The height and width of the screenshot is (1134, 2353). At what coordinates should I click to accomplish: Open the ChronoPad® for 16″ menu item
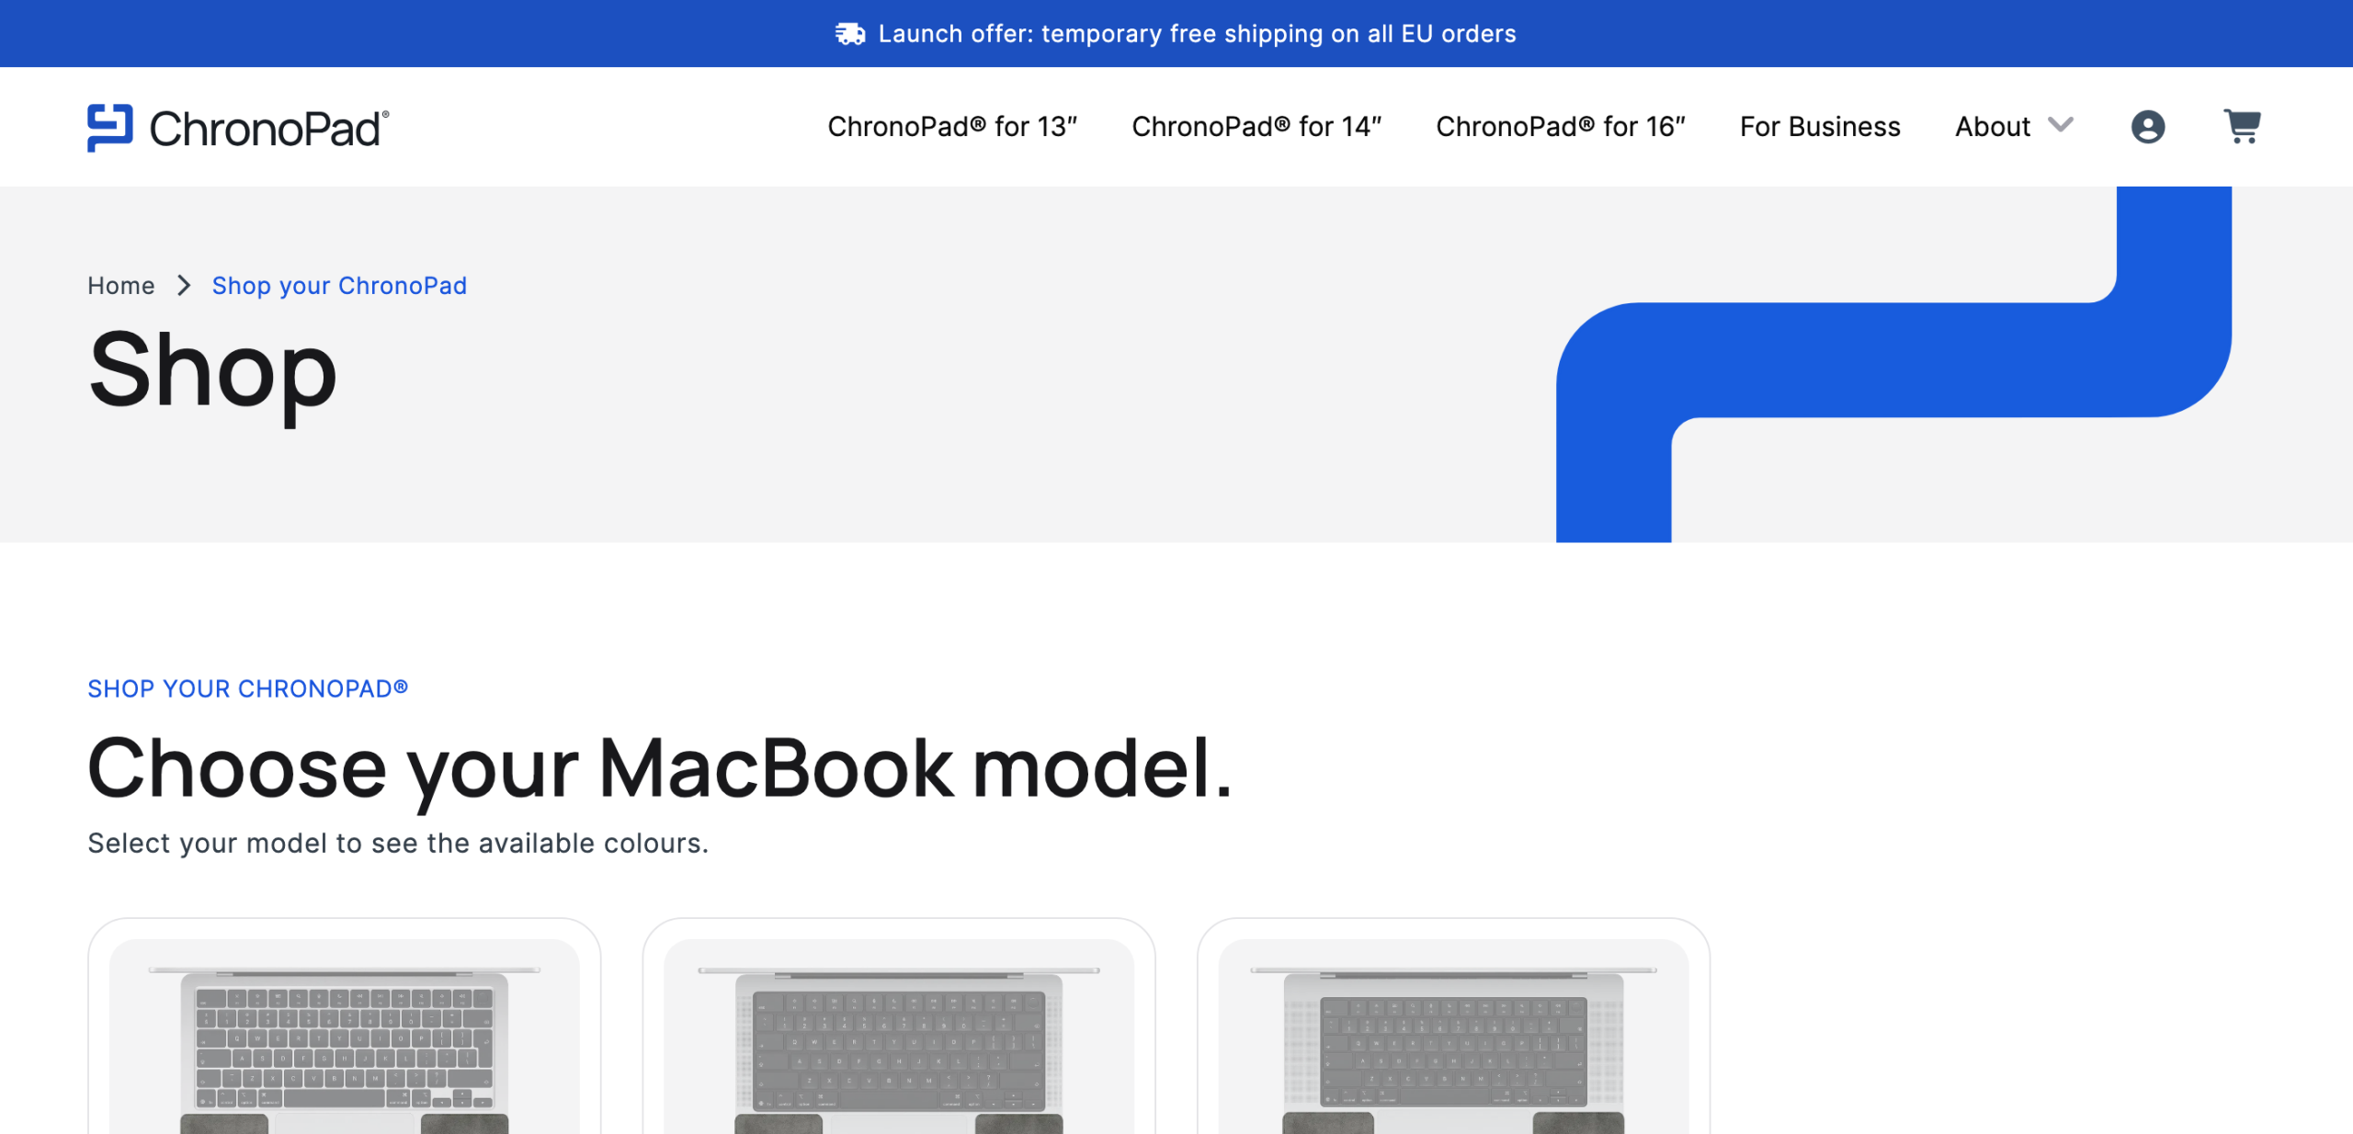[1561, 126]
